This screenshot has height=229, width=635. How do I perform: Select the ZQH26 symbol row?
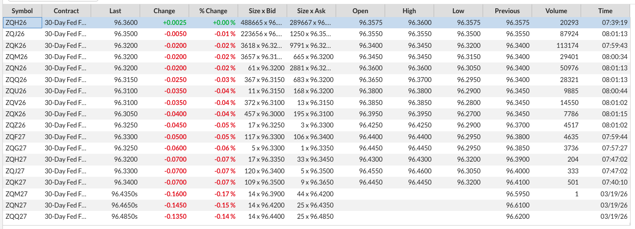click(x=16, y=22)
